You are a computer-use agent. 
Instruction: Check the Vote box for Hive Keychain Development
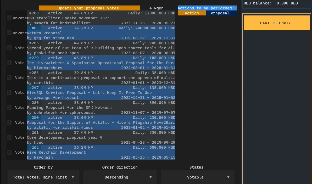(x=9, y=152)
